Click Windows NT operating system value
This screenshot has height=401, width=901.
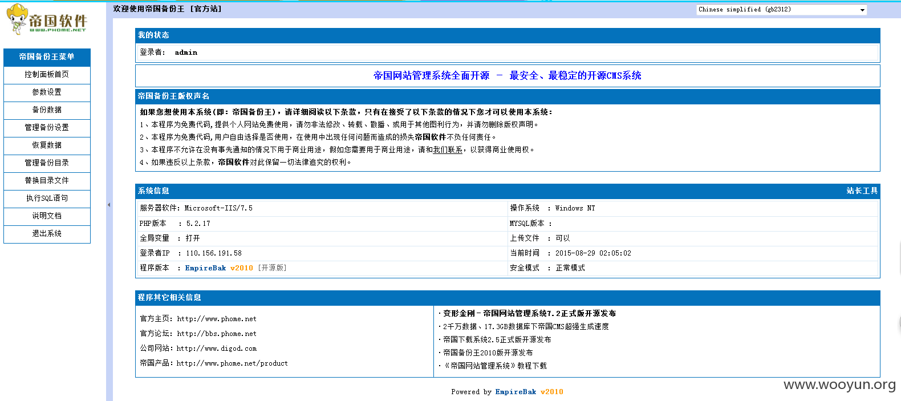click(575, 209)
